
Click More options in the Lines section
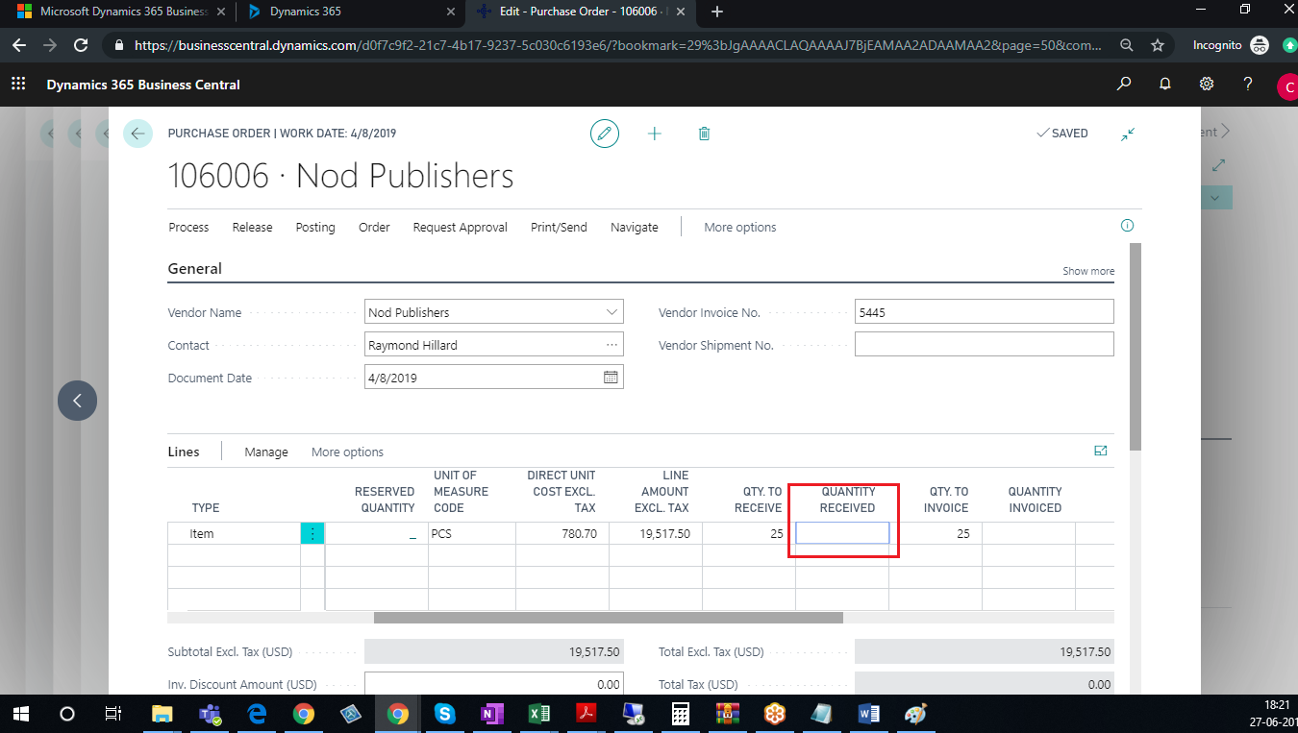[347, 452]
